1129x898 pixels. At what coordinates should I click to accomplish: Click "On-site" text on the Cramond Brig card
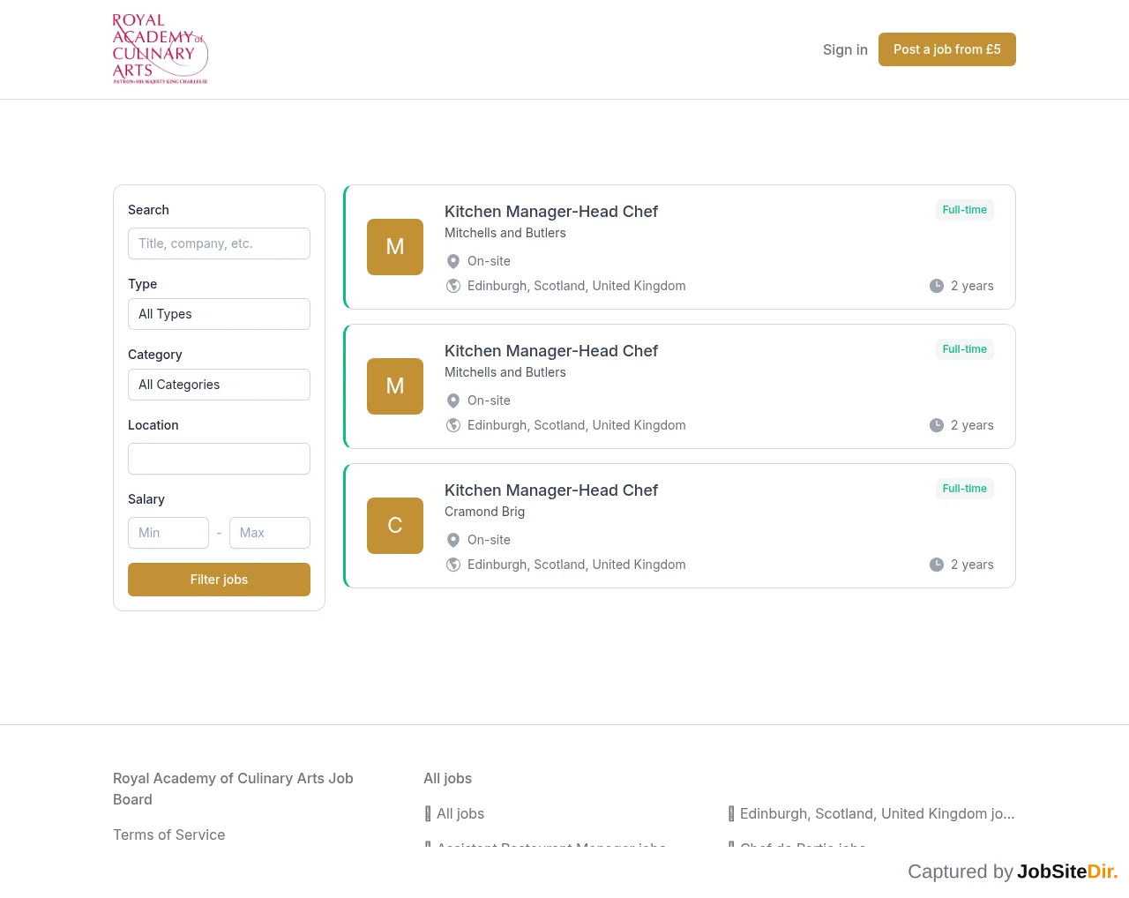tap(489, 540)
